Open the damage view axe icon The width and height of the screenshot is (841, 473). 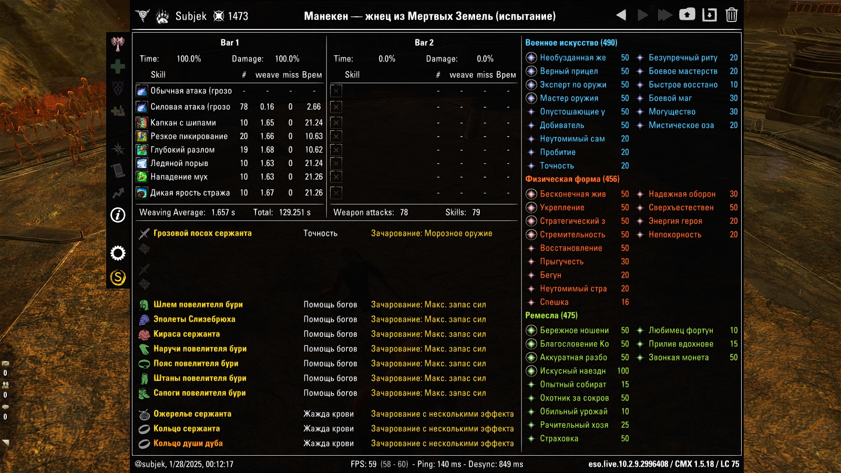click(118, 44)
